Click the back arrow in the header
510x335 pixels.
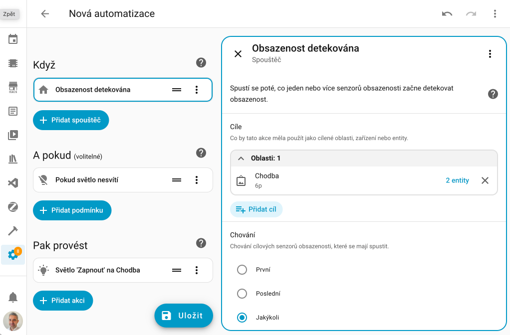coord(45,14)
